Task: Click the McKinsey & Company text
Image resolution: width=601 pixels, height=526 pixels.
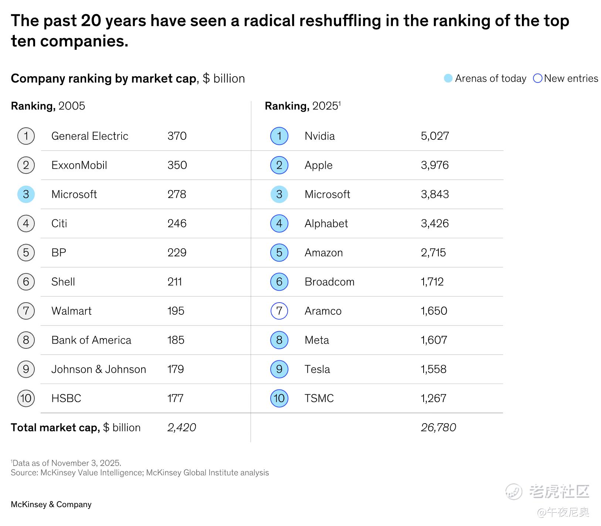Action: 51,505
